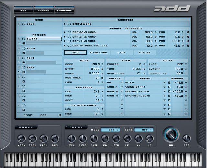Click previous/next arrows for BOYS bank
The width and height of the screenshot is (207, 168).
tap(24, 24)
